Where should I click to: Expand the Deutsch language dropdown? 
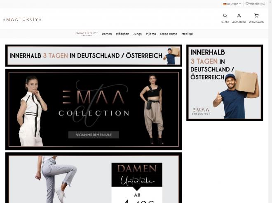(232, 4)
